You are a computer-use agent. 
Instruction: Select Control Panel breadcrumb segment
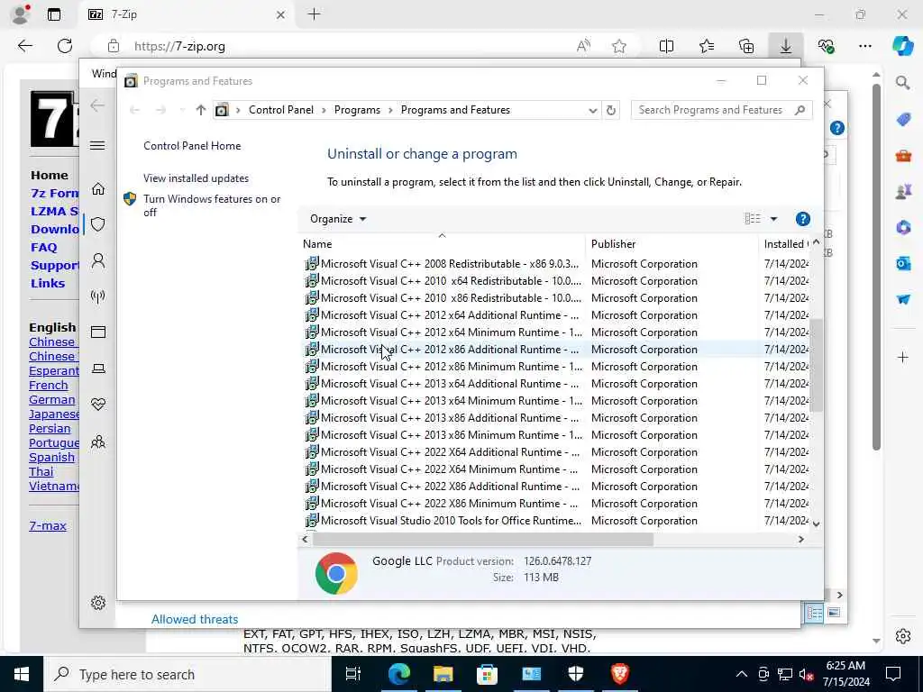281,110
